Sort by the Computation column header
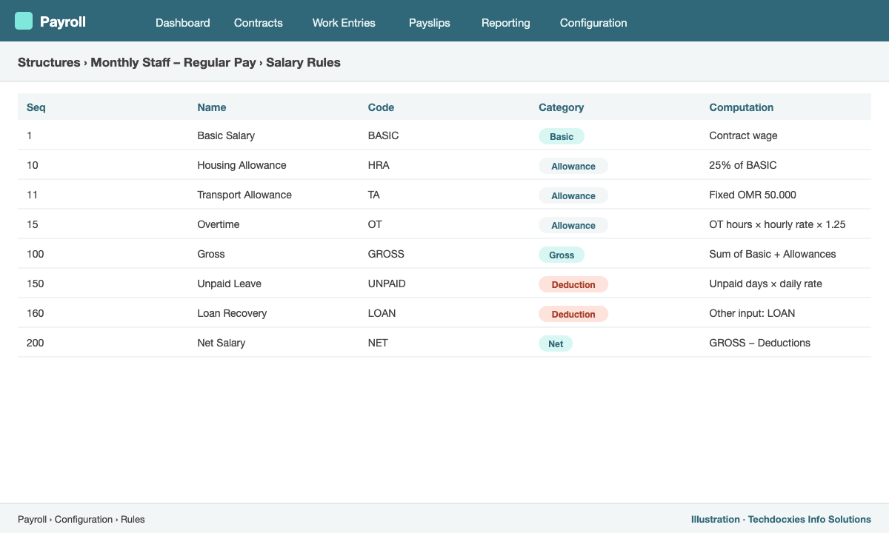Image resolution: width=889 pixels, height=533 pixels. [742, 107]
